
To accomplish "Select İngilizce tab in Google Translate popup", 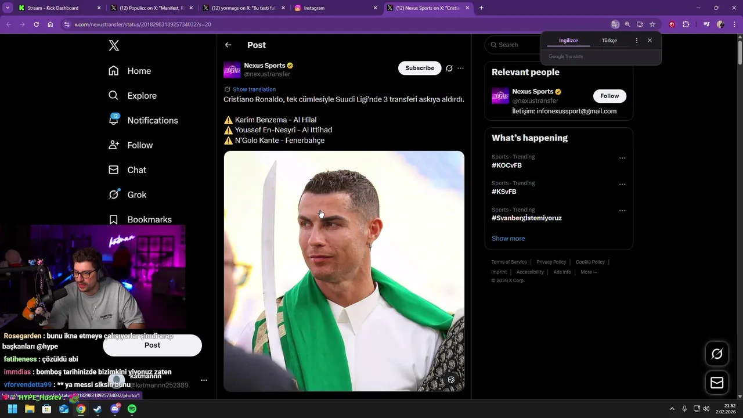I will (x=568, y=41).
